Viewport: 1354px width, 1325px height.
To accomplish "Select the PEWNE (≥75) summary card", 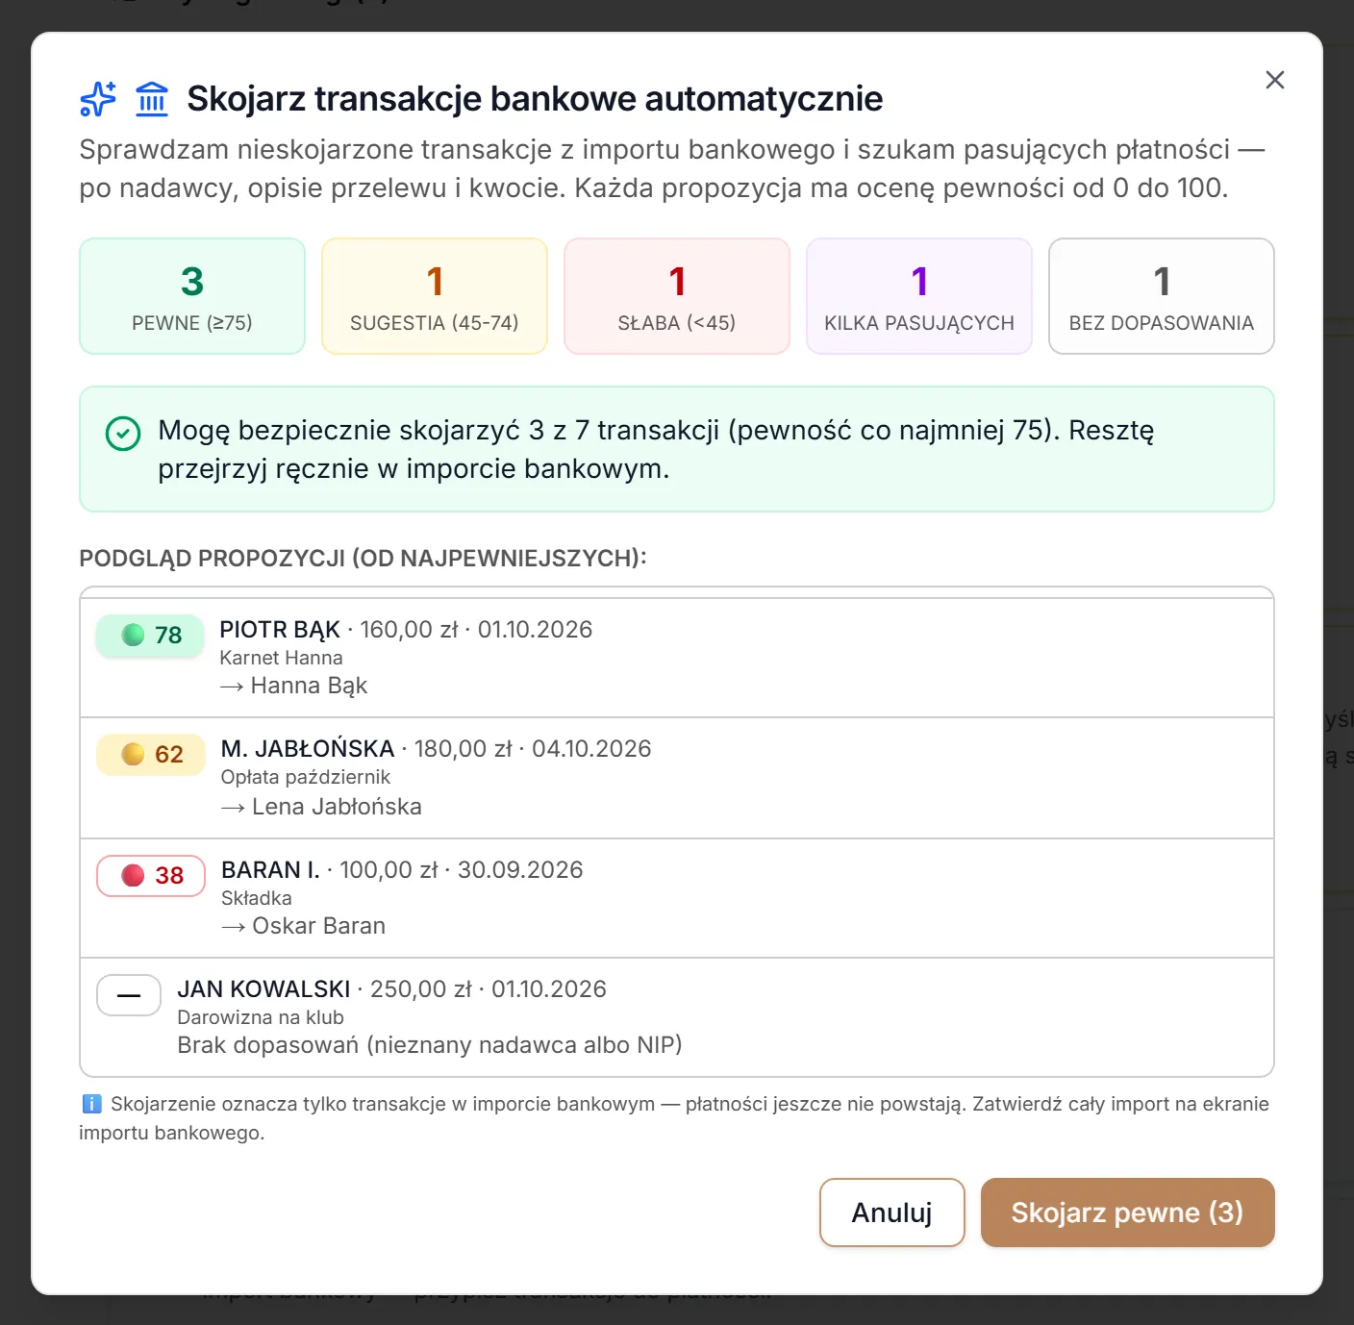I will (x=192, y=296).
